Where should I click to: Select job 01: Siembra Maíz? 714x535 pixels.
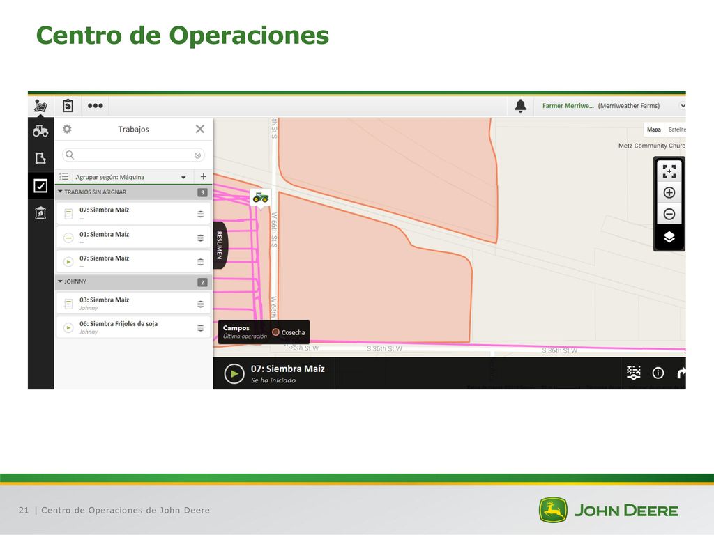pyautogui.click(x=133, y=237)
